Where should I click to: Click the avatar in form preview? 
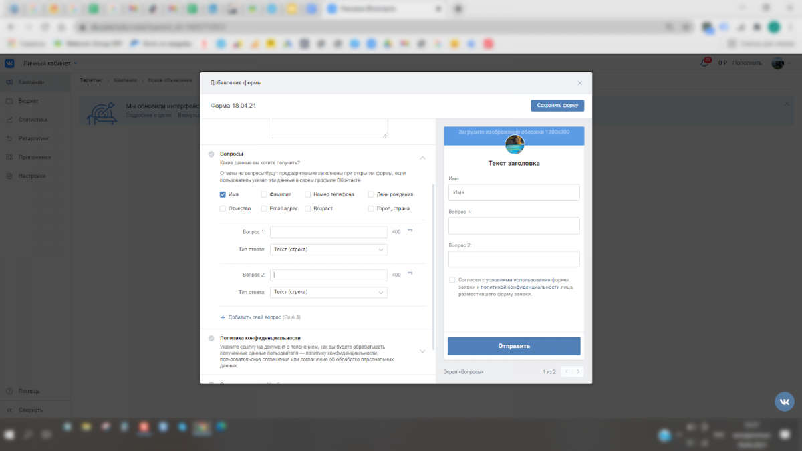pos(514,144)
